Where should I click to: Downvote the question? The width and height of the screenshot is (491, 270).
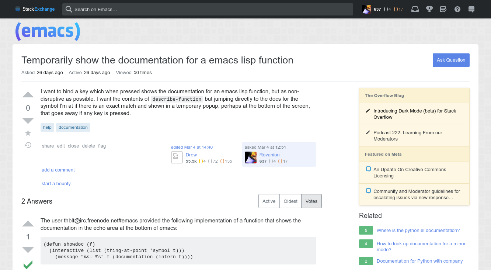(x=28, y=121)
